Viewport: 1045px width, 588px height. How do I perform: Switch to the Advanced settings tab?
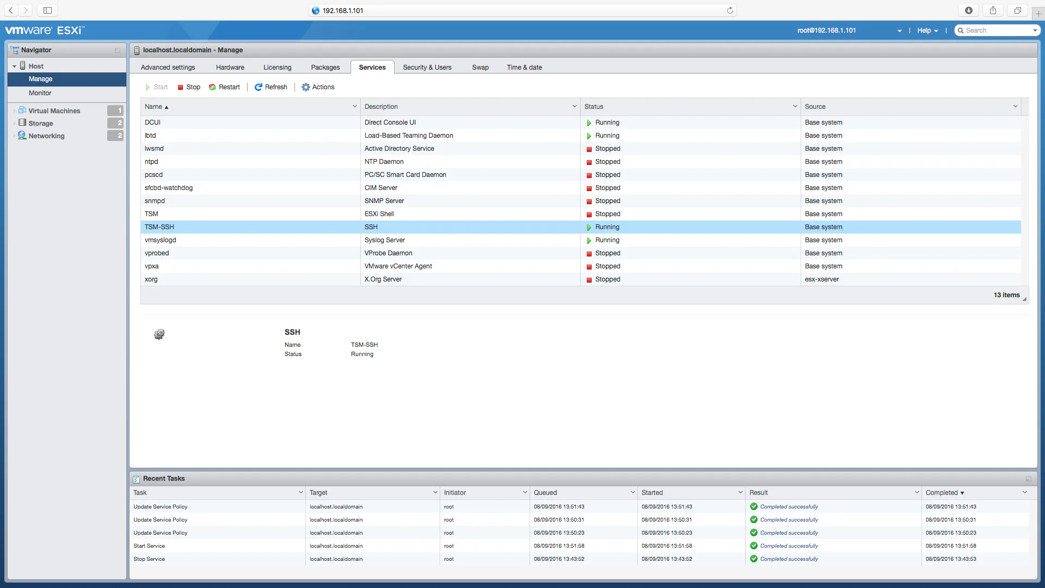pos(168,68)
